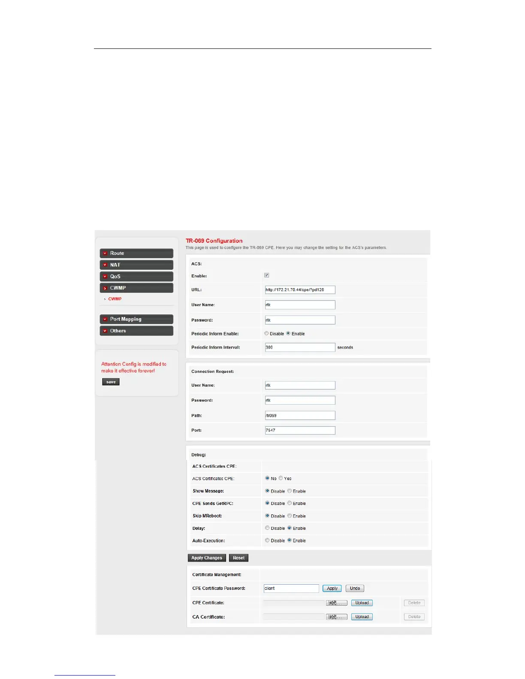Open the dark CWMP menu header

point(136,288)
